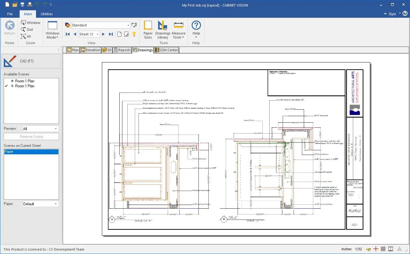Image resolution: width=410 pixels, height=254 pixels.
Task: Open the S2M Center tab
Action: coord(166,50)
